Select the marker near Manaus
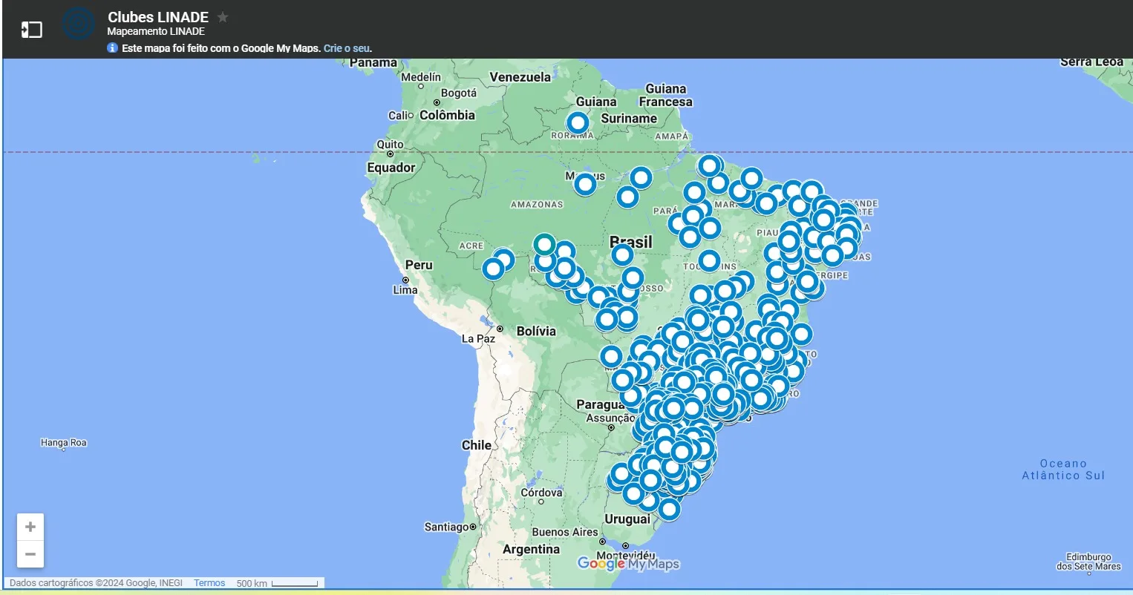 tap(585, 184)
